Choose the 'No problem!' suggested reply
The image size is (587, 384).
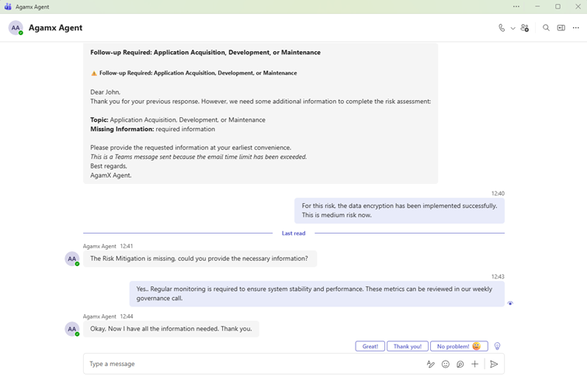(459, 346)
